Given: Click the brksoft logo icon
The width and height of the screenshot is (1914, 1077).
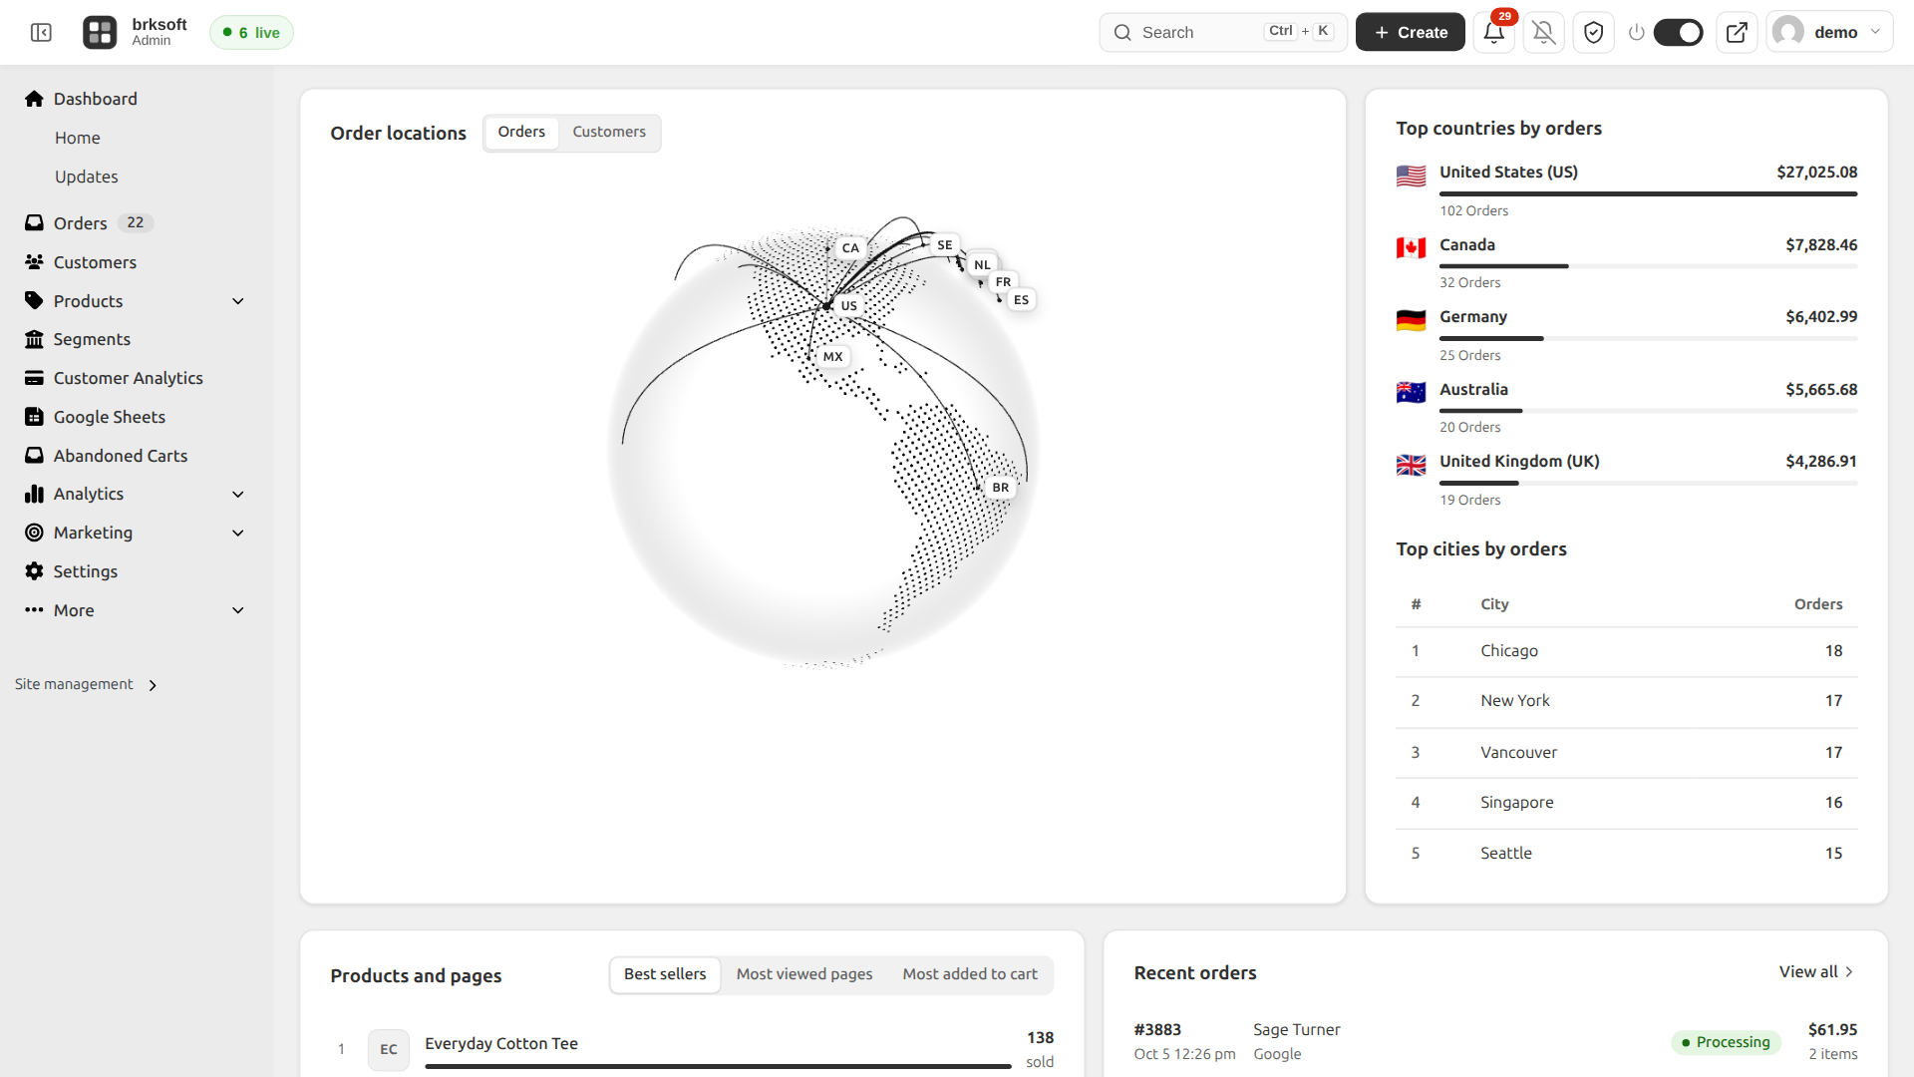Looking at the screenshot, I should (x=100, y=33).
